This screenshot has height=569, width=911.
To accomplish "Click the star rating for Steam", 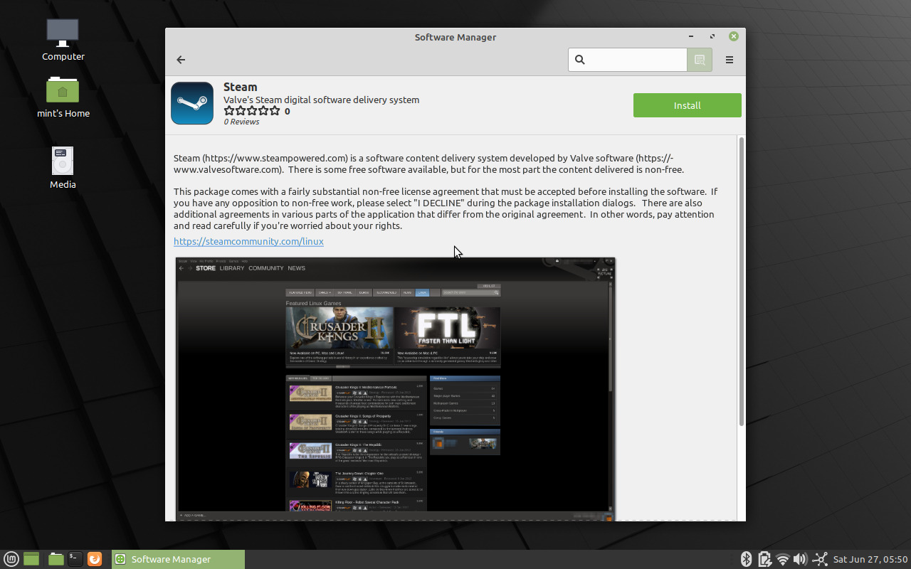I will click(x=252, y=111).
